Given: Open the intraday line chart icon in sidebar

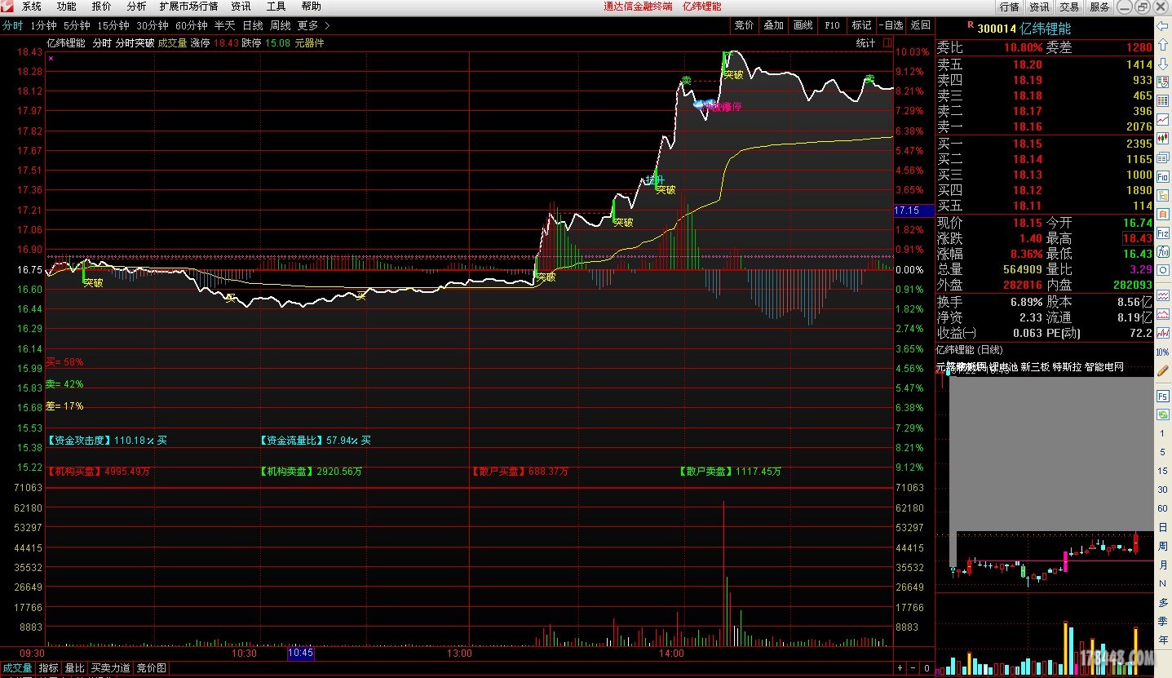Looking at the screenshot, I should point(1163,119).
